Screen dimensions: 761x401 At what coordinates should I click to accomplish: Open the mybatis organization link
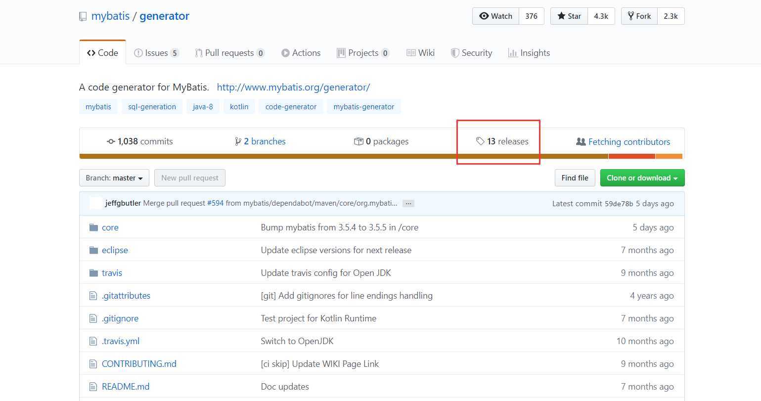[x=110, y=16]
